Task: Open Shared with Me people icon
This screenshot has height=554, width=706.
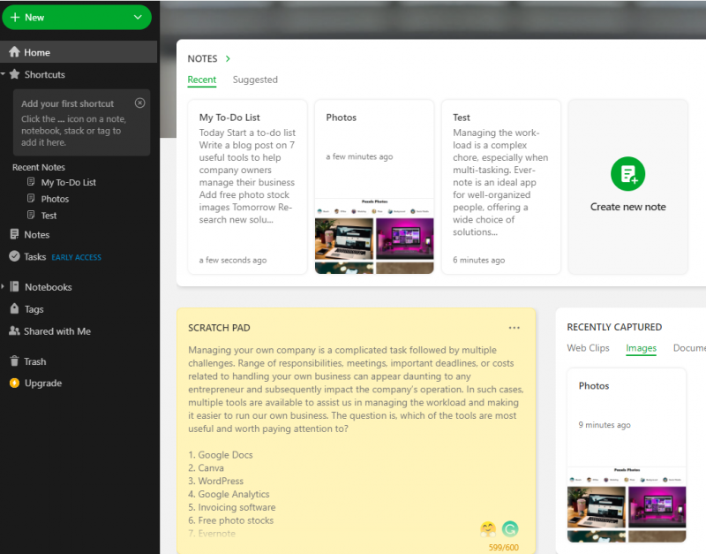Action: [14, 330]
